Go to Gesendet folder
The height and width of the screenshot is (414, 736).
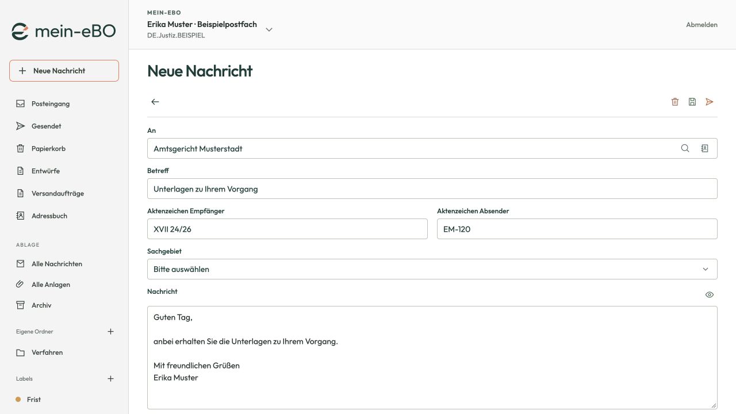click(x=64, y=126)
